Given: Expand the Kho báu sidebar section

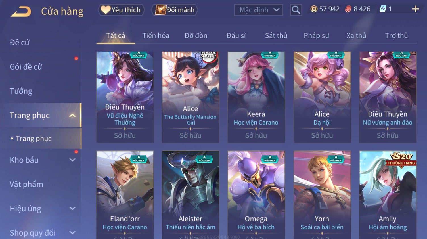Looking at the screenshot, I should [x=72, y=160].
